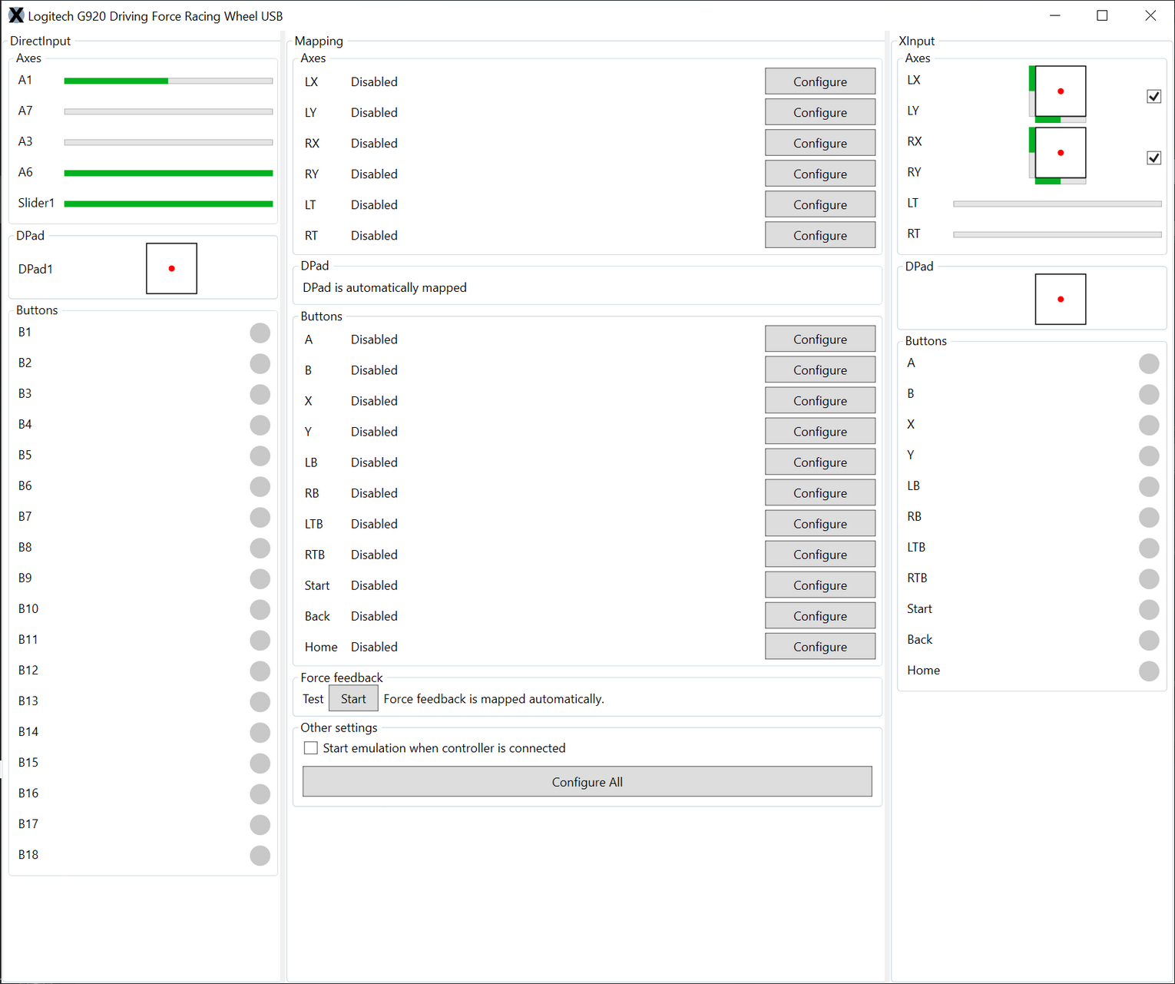This screenshot has width=1175, height=984.
Task: Click the XInput RB button indicator
Action: pyautogui.click(x=1149, y=517)
